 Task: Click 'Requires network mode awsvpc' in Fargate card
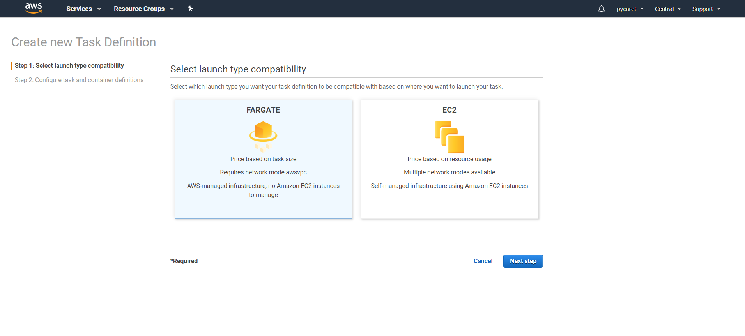pos(263,172)
